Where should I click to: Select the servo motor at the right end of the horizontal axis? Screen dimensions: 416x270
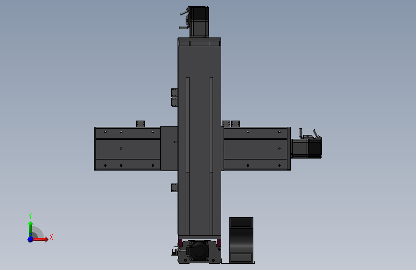[x=307, y=148]
